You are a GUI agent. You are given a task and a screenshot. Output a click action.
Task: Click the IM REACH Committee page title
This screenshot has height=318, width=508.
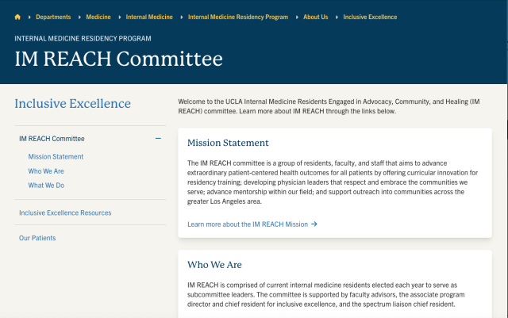click(118, 59)
